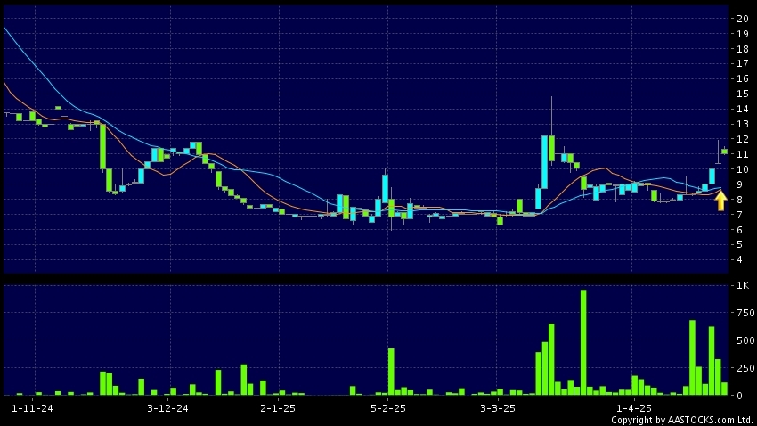Click price label 8 on axis
The height and width of the screenshot is (426, 757).
[739, 200]
